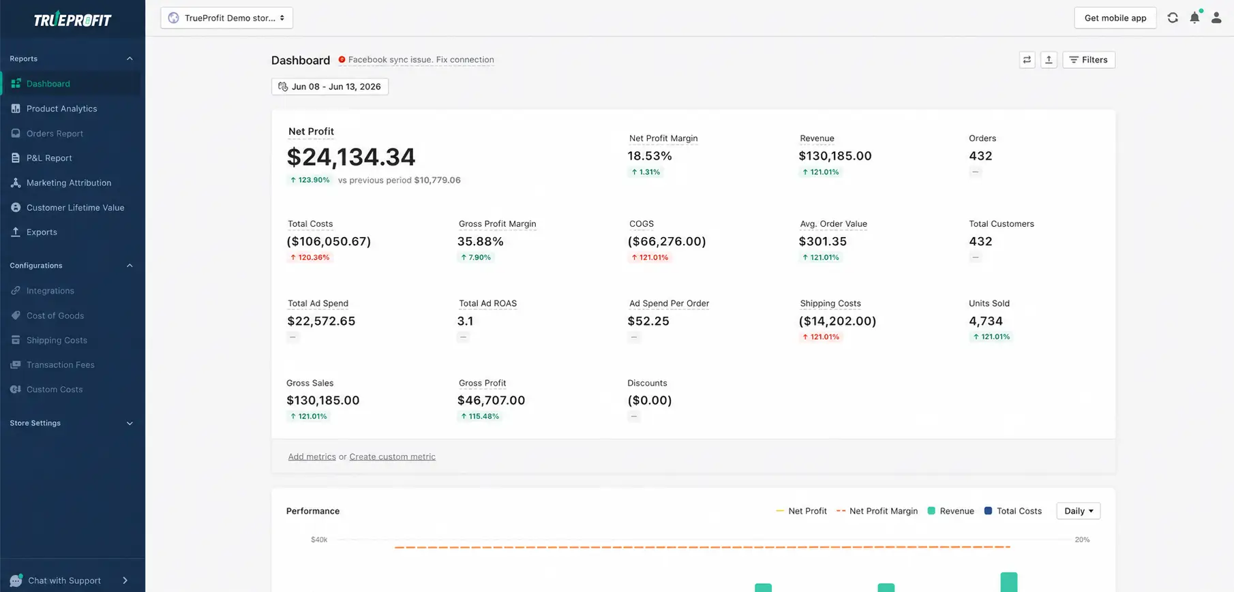Open the user account icon
Screen dimensions: 1234x592
pos(1216,18)
